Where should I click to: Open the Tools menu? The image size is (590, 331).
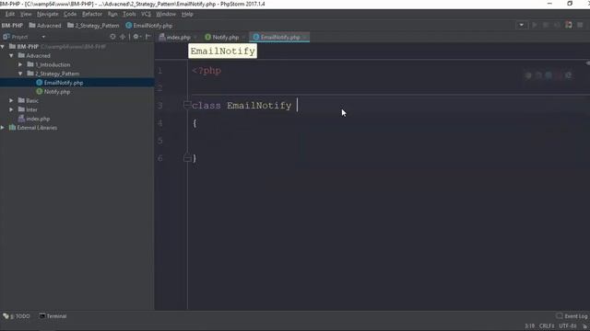click(129, 15)
